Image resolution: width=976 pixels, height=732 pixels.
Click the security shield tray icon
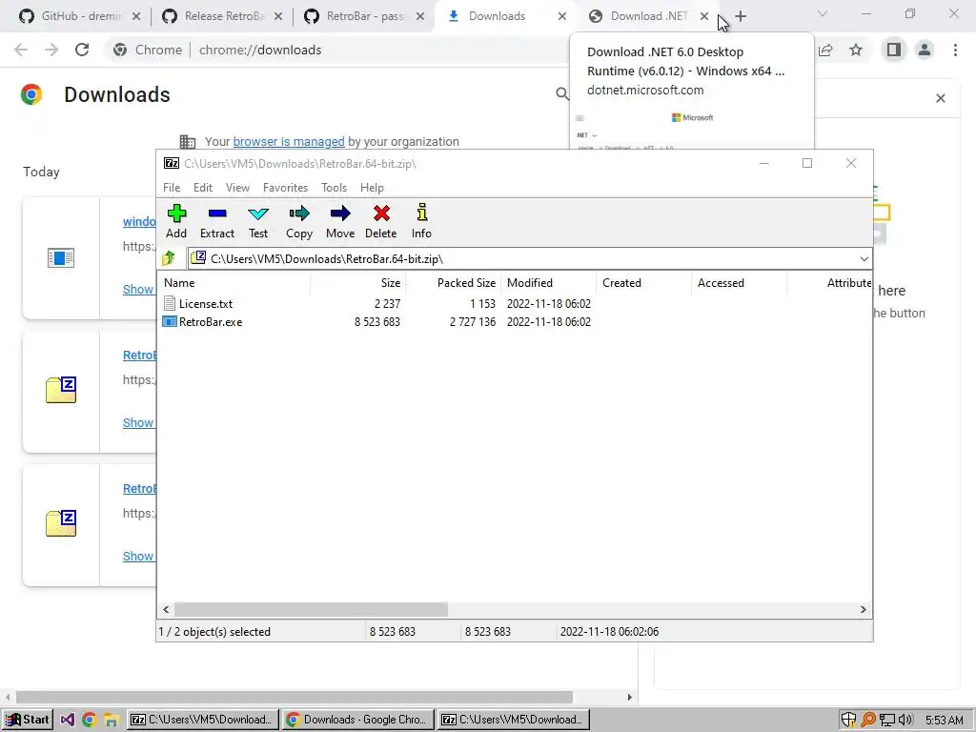[848, 721]
